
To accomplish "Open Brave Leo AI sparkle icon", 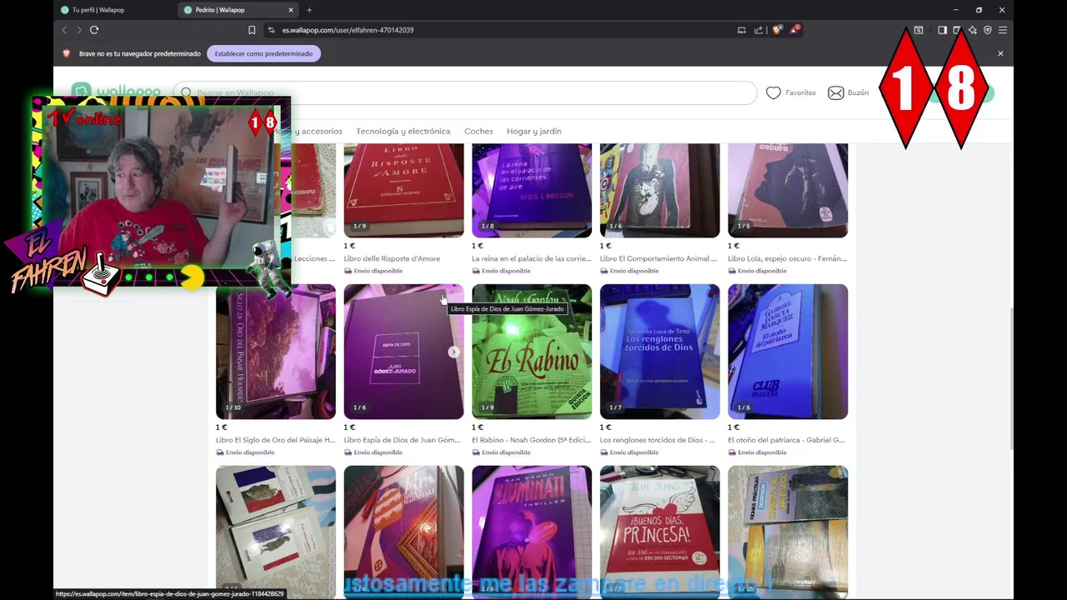I will (972, 30).
